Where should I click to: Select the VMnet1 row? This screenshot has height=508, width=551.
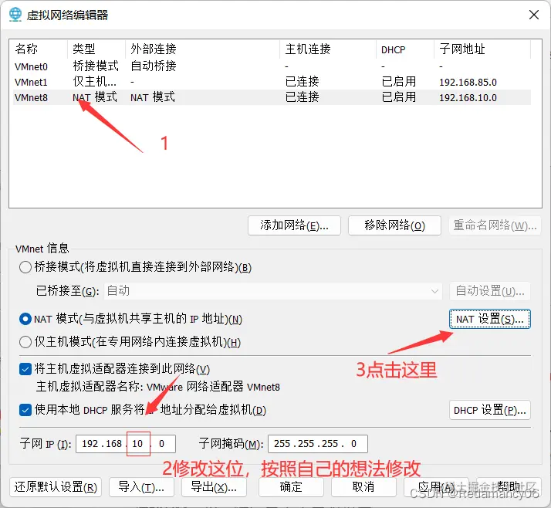coord(272,82)
